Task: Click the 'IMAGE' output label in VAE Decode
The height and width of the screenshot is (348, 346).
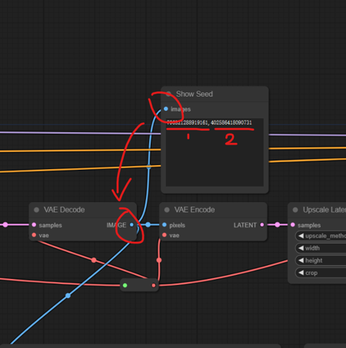Action: [117, 225]
